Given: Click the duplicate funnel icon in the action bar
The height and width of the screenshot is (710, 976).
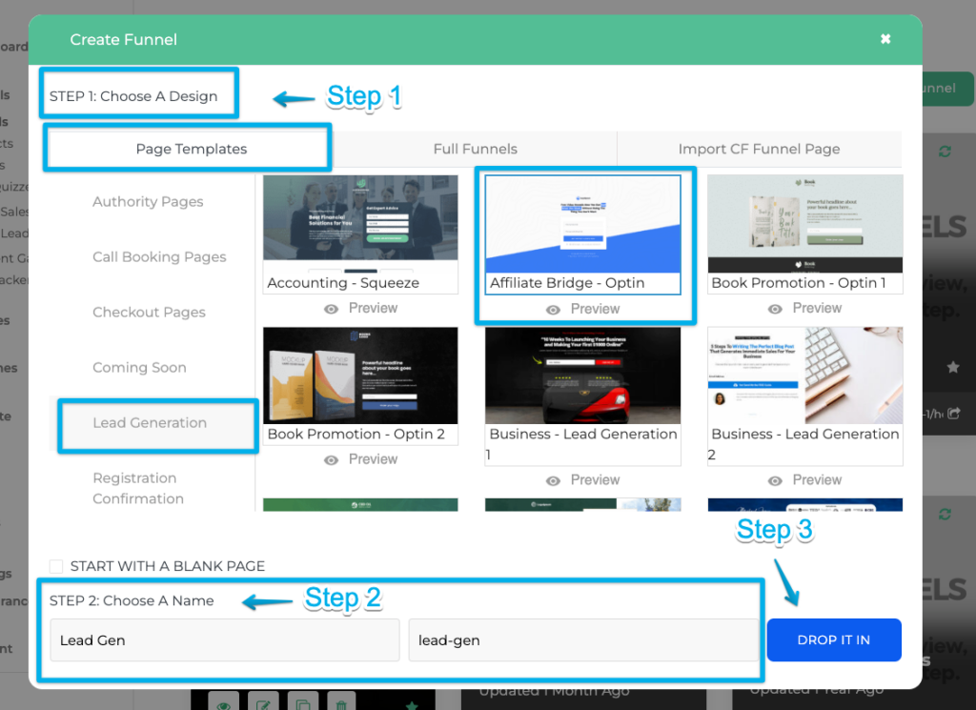Looking at the screenshot, I should [302, 704].
